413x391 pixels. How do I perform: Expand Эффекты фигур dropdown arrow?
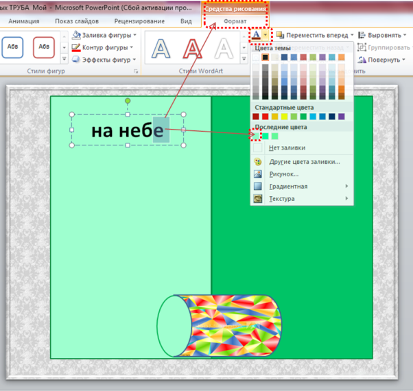tap(134, 60)
